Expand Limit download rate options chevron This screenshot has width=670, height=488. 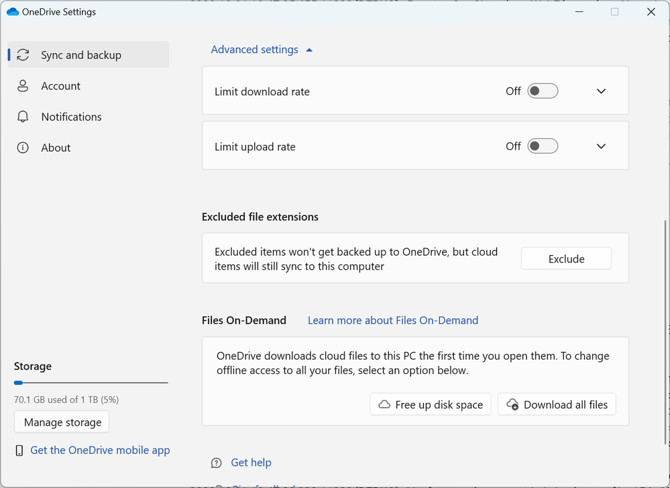coord(601,91)
